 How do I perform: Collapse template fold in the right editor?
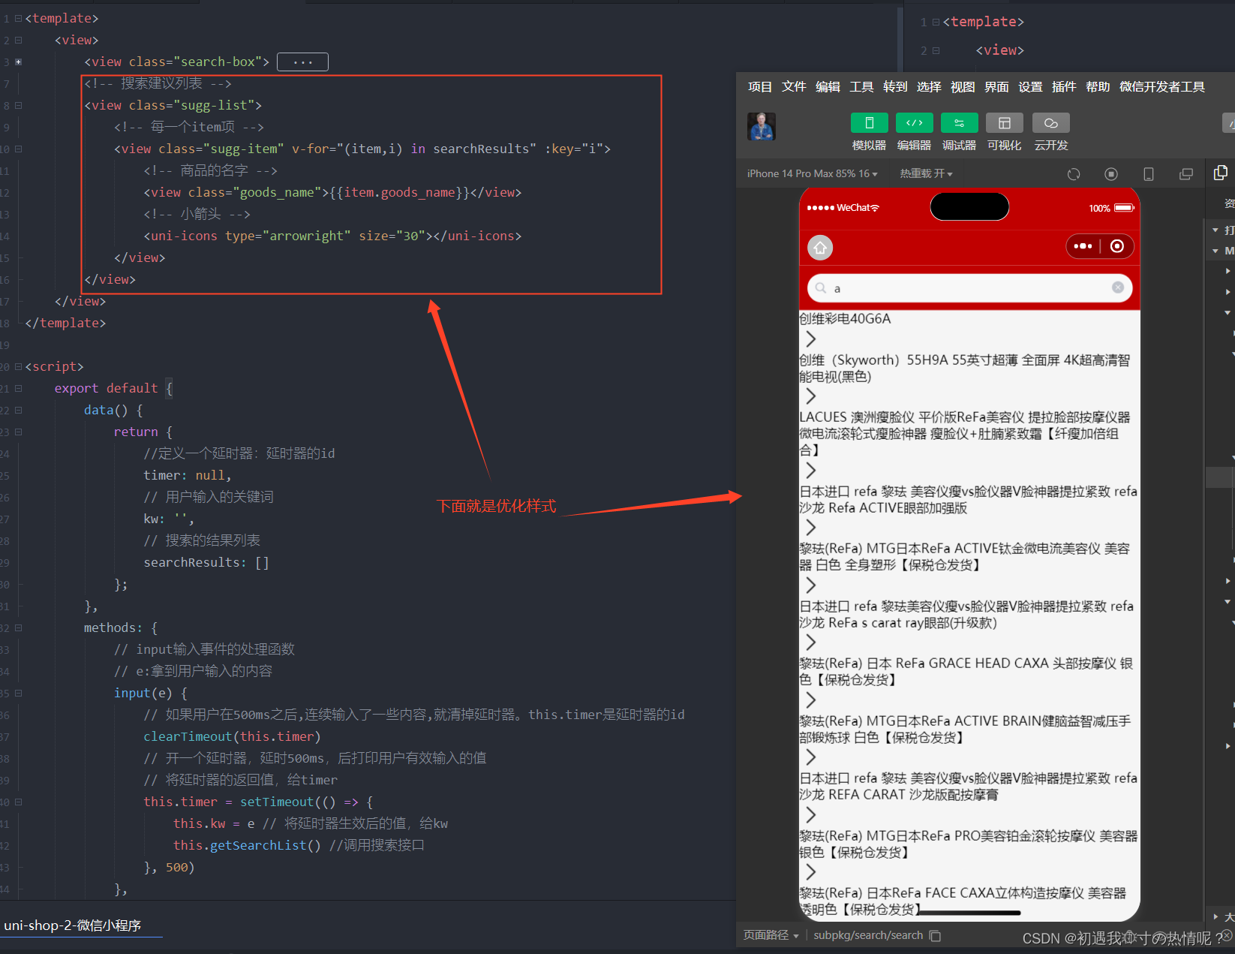[x=936, y=23]
